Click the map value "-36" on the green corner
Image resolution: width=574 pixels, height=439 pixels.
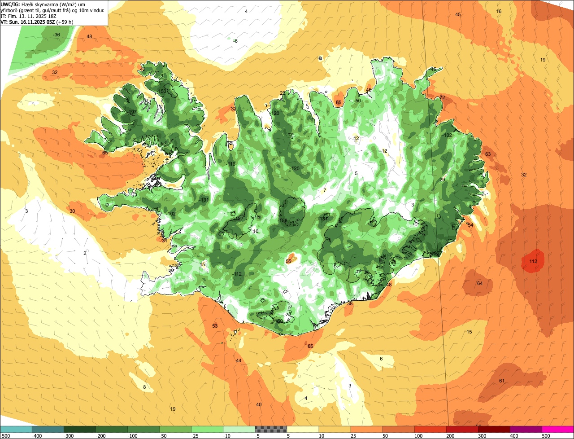coord(56,35)
